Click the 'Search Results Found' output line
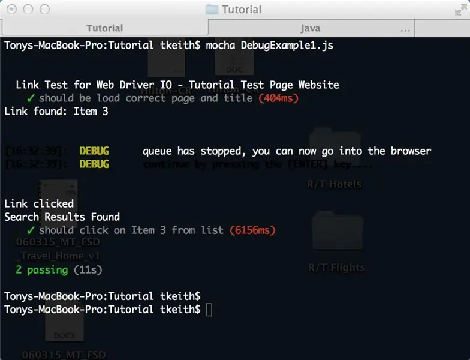This screenshot has height=360, width=470. tap(62, 217)
